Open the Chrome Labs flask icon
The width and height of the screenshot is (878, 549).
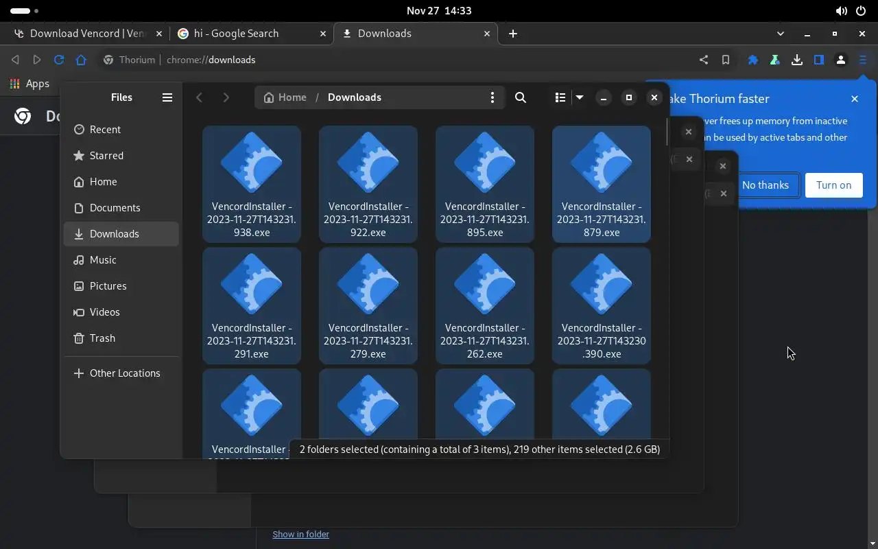coord(774,60)
